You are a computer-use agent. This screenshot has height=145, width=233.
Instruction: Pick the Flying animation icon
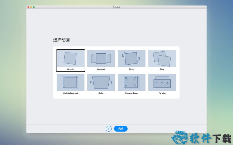[132, 59]
